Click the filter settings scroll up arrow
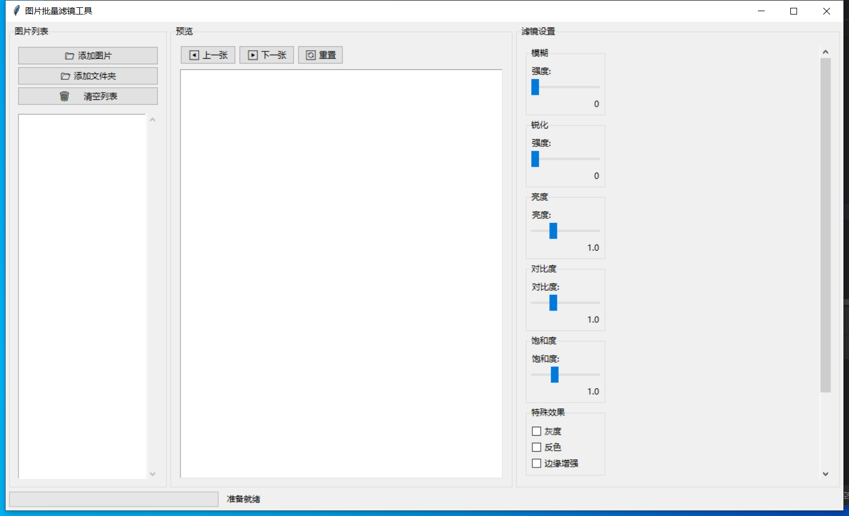The width and height of the screenshot is (849, 516). coord(826,52)
